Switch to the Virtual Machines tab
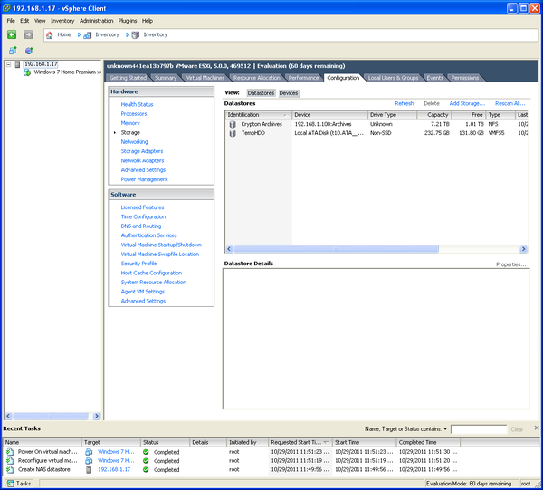The image size is (543, 490). point(205,78)
